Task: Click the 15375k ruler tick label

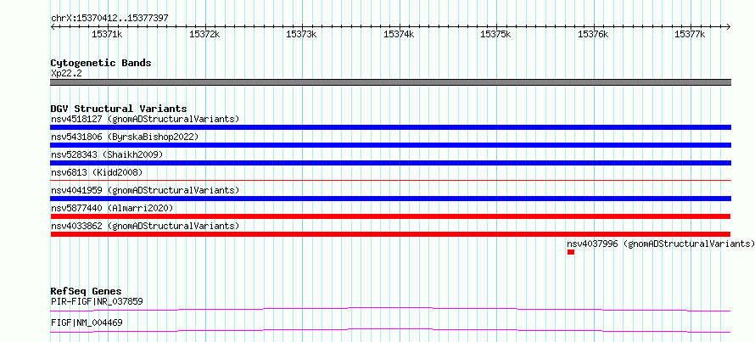Action: click(x=495, y=35)
